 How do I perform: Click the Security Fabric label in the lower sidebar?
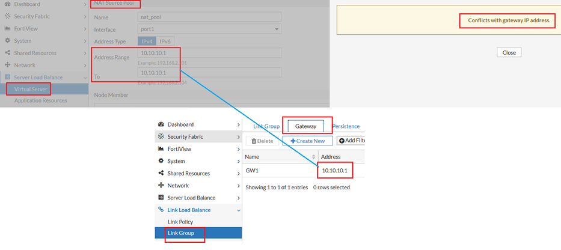pyautogui.click(x=185, y=136)
